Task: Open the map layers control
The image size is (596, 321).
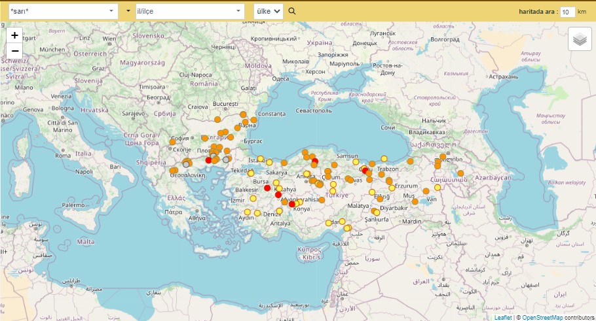Action: (x=579, y=39)
